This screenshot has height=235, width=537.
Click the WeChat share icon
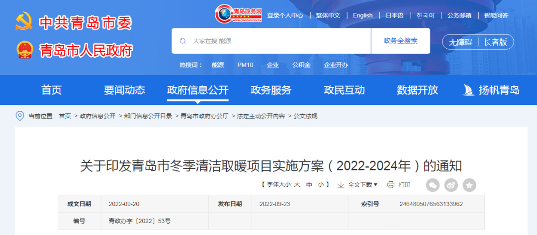coord(433,185)
